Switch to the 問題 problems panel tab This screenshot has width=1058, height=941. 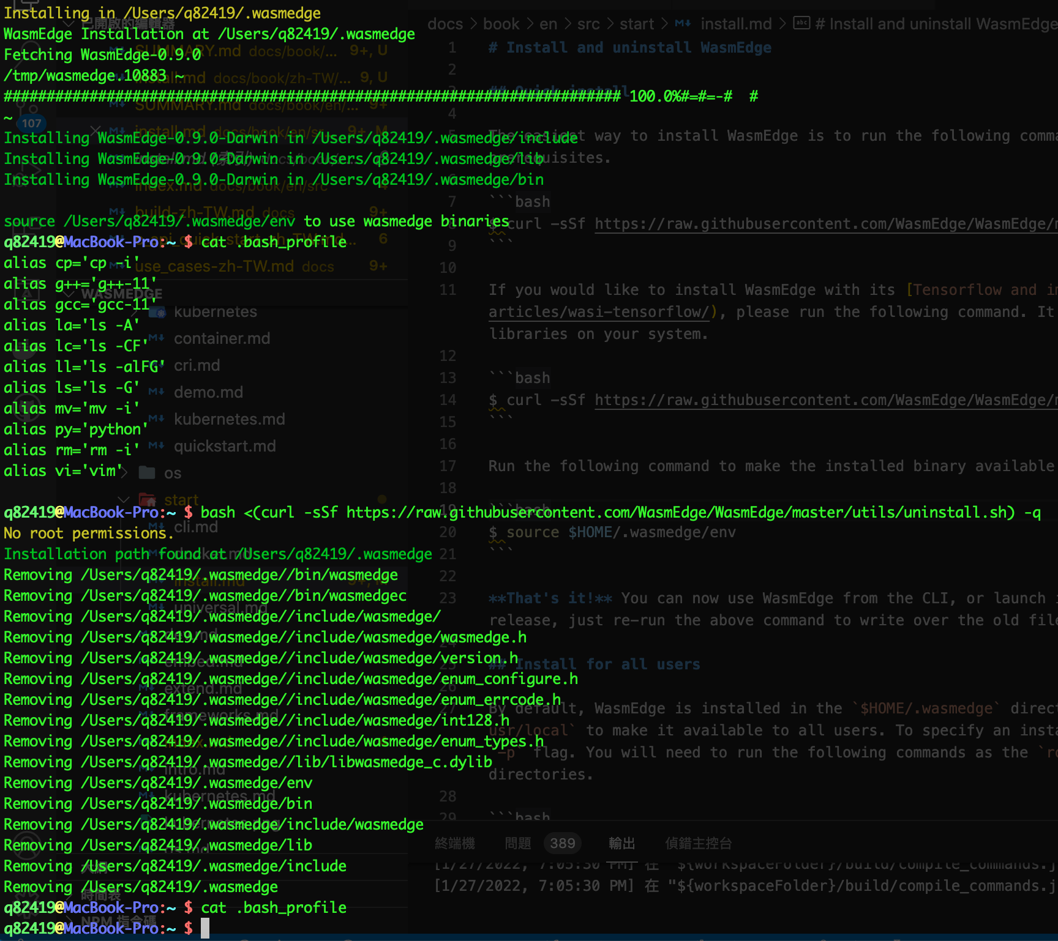(x=517, y=843)
